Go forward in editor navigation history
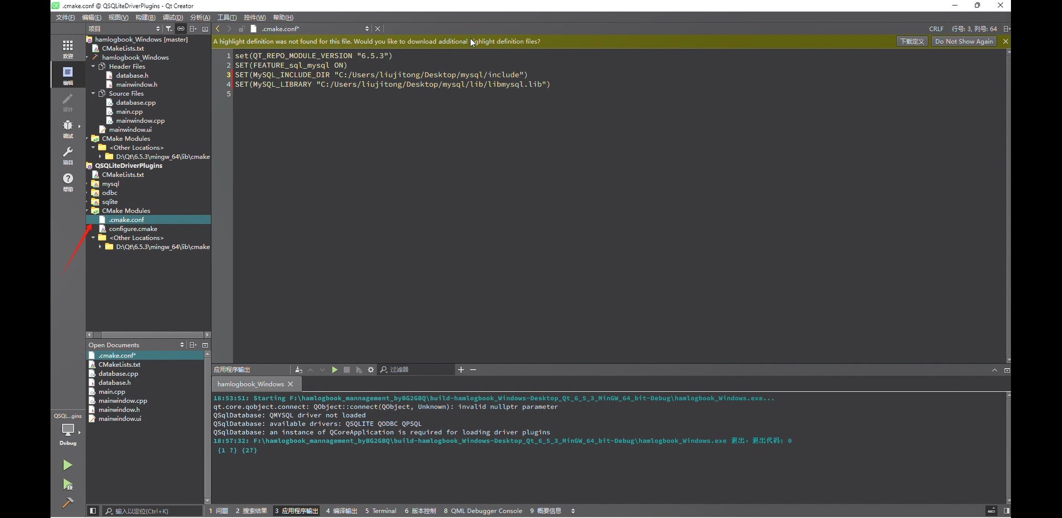The height and width of the screenshot is (518, 1062). (229, 28)
